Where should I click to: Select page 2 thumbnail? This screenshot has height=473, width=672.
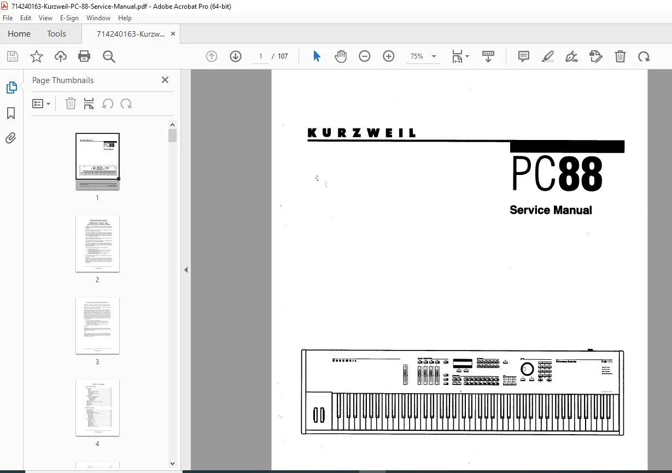97,243
